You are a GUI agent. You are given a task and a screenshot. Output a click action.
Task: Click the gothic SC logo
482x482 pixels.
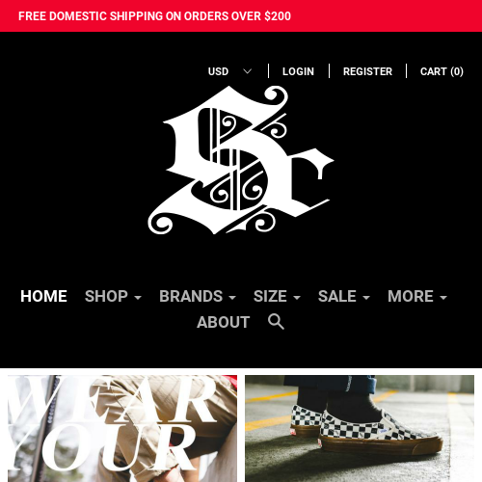[x=241, y=160]
